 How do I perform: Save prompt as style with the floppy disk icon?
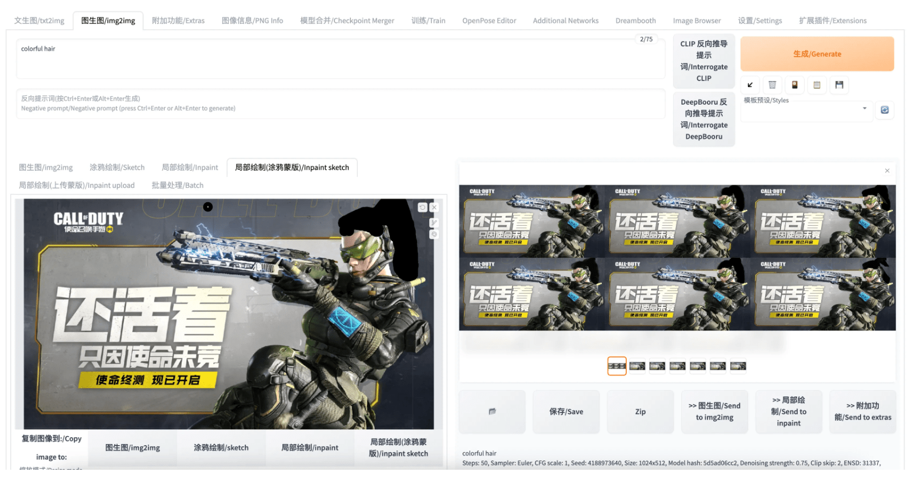click(839, 85)
